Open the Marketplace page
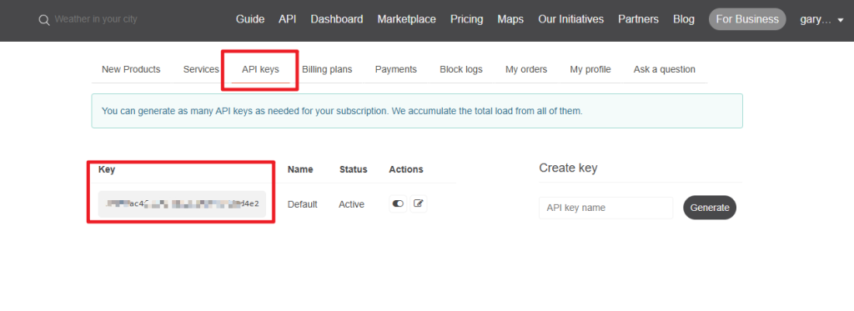The width and height of the screenshot is (854, 311). [x=406, y=19]
